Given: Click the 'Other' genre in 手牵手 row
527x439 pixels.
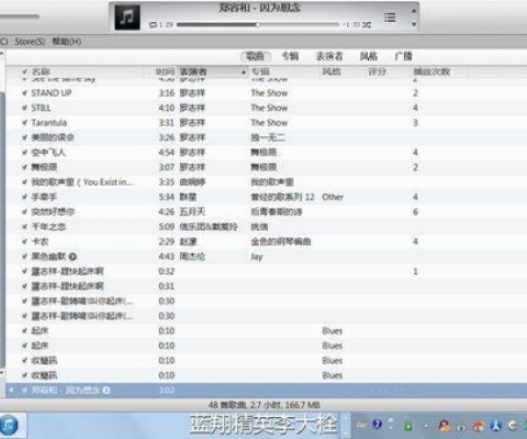Looking at the screenshot, I should coord(333,197).
